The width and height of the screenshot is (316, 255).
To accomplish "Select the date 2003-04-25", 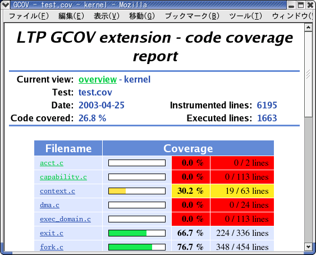I will [102, 105].
